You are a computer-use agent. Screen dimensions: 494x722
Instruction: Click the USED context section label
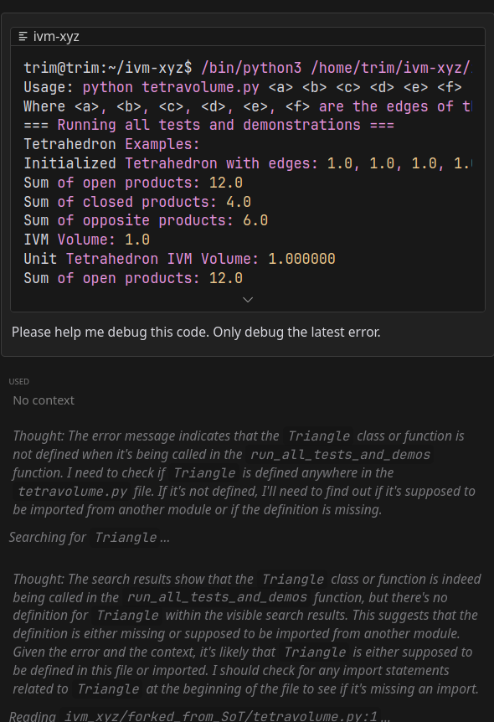[19, 381]
